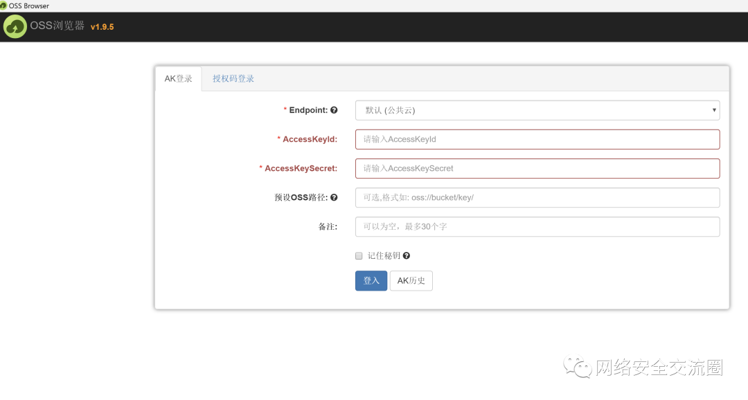
Task: Enable the 记住秘钥 checkbox
Action: point(359,256)
